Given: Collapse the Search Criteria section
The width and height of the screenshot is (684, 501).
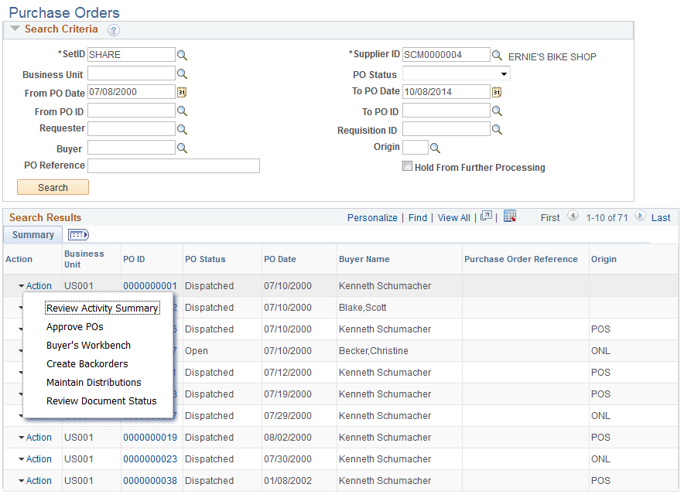Looking at the screenshot, I should (x=14, y=29).
